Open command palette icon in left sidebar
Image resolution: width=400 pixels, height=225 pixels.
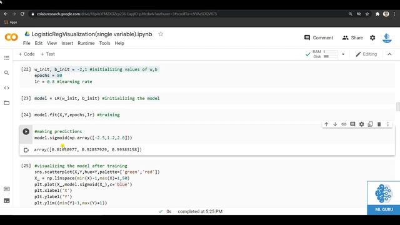point(7,189)
